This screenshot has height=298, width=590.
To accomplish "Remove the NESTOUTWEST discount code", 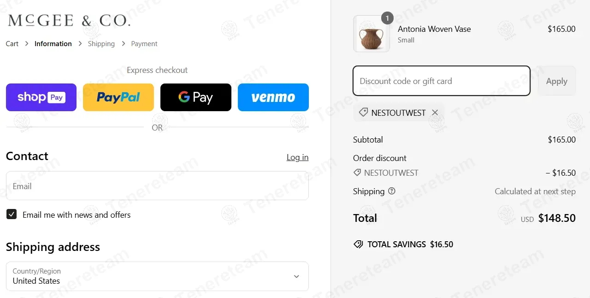I will point(435,113).
